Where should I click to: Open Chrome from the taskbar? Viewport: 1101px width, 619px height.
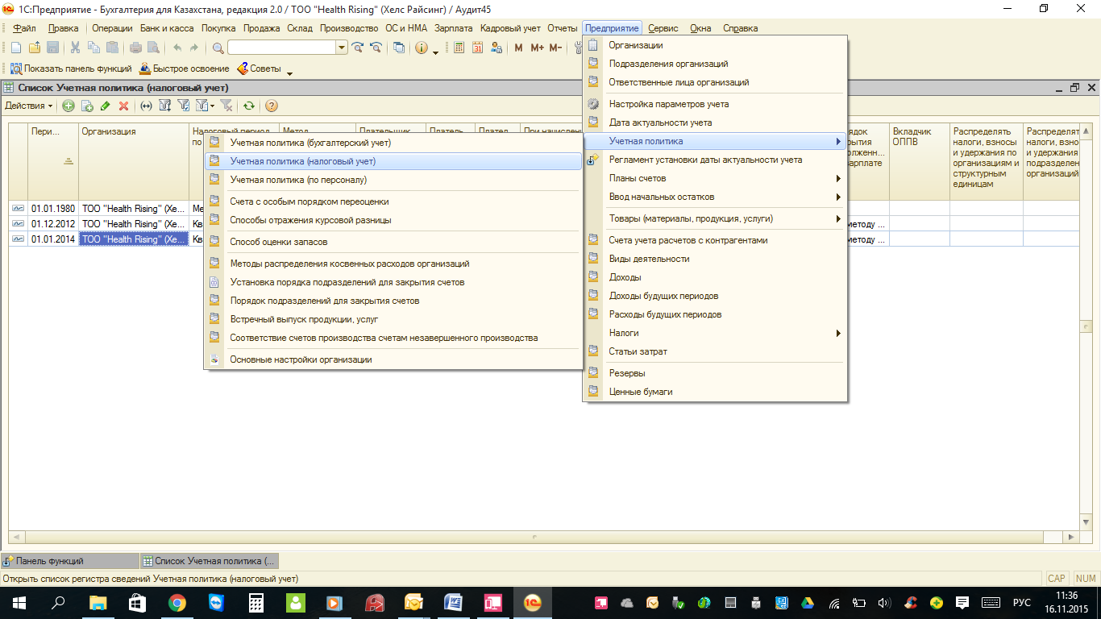(x=177, y=603)
